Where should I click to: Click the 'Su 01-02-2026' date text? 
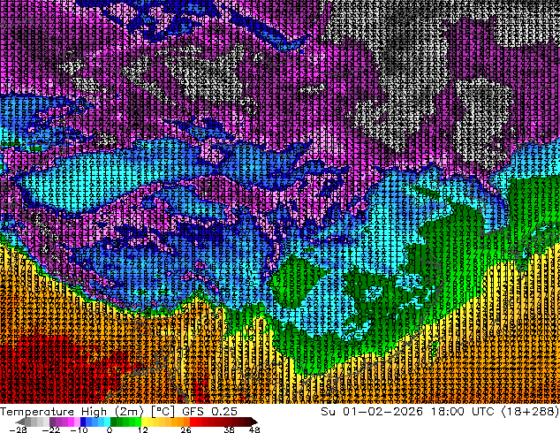click(x=372, y=412)
